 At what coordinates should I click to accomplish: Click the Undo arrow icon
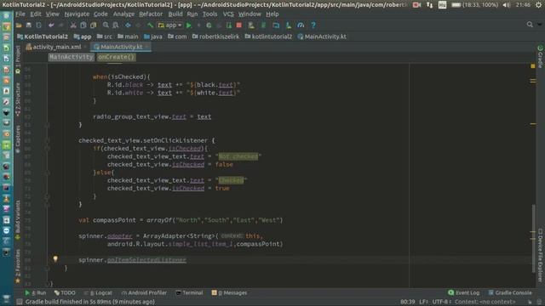point(51,25)
